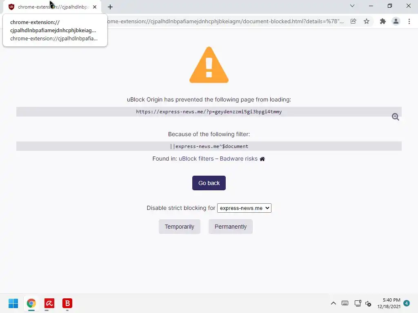The height and width of the screenshot is (313, 418).
Task: Open the Chrome profile avatar
Action: click(x=396, y=21)
